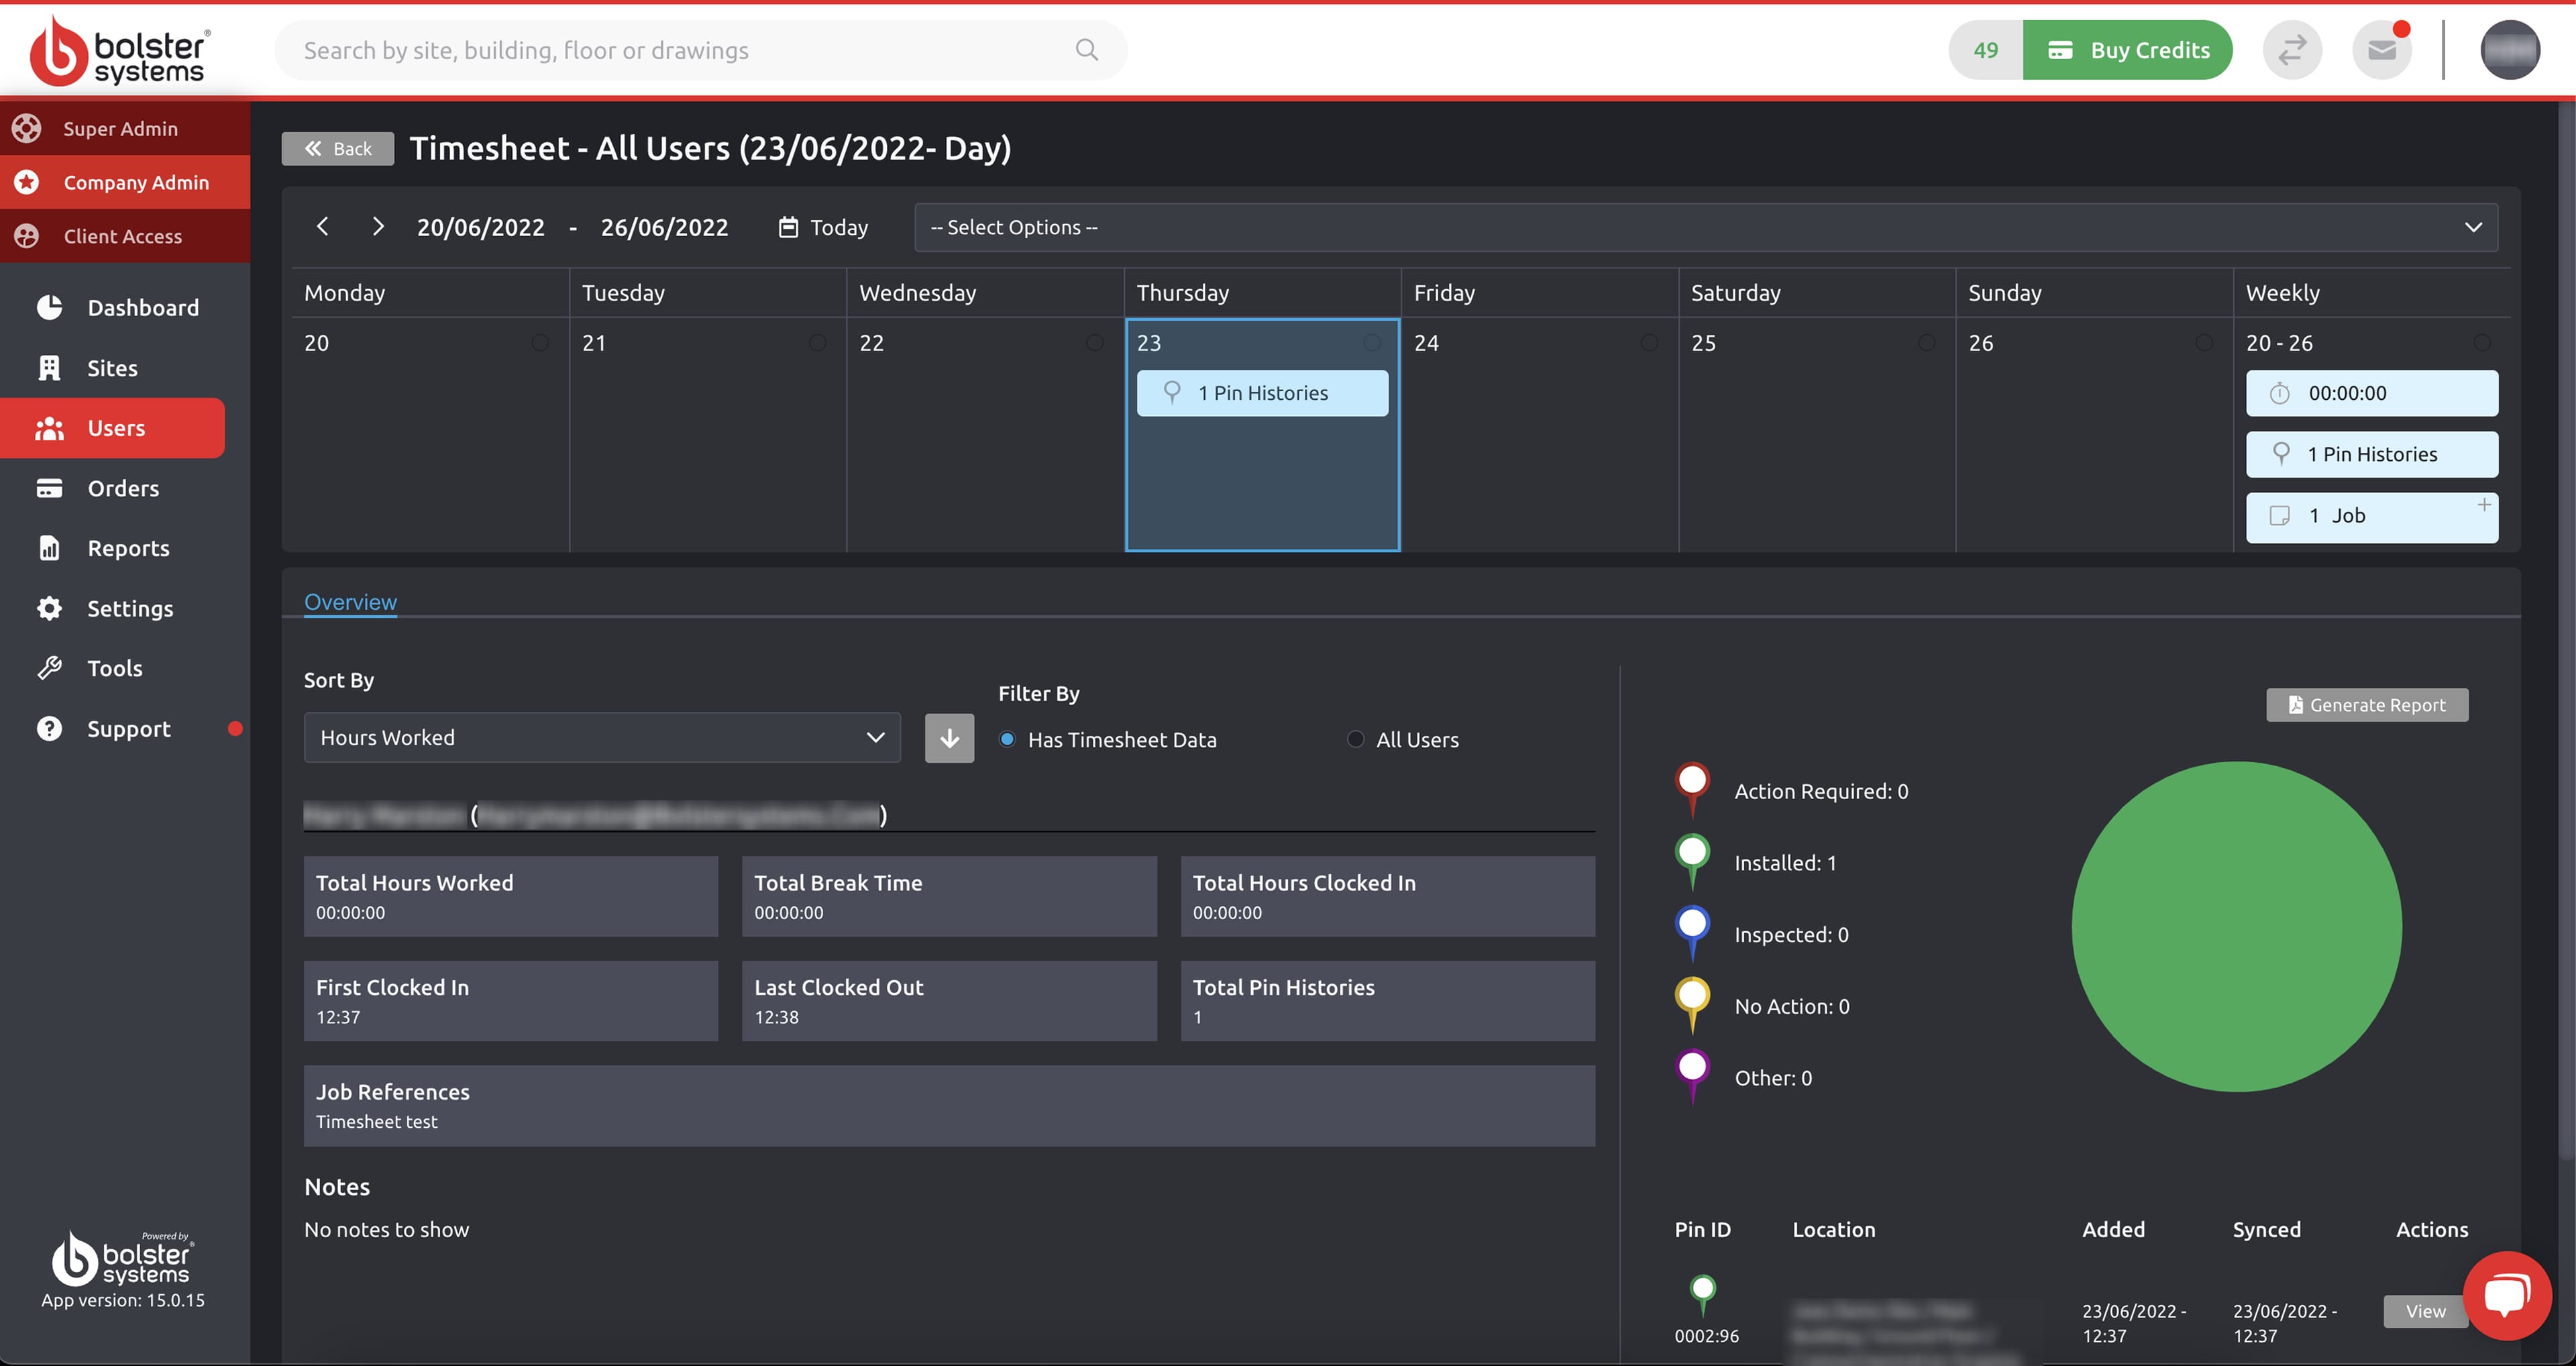Screen dimensions: 2576x1366
Task: Click the start date 20/06/2022
Action: pos(481,227)
